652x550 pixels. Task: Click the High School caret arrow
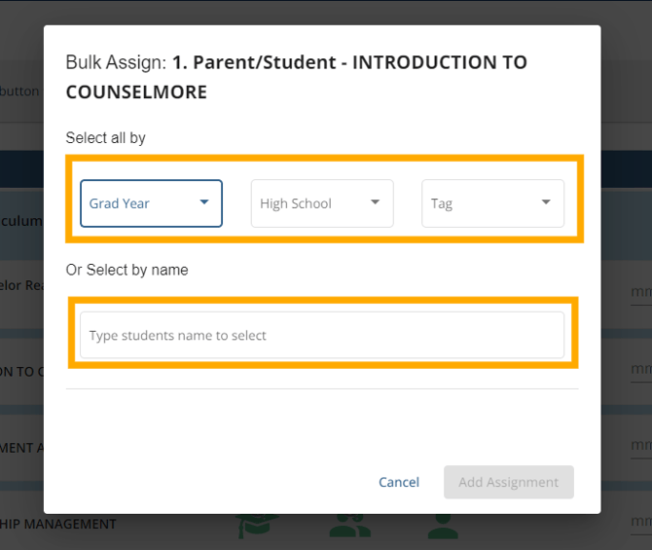(x=376, y=202)
